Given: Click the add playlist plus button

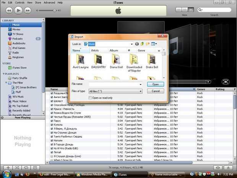Looking at the screenshot, I should pyautogui.click(x=8, y=168).
